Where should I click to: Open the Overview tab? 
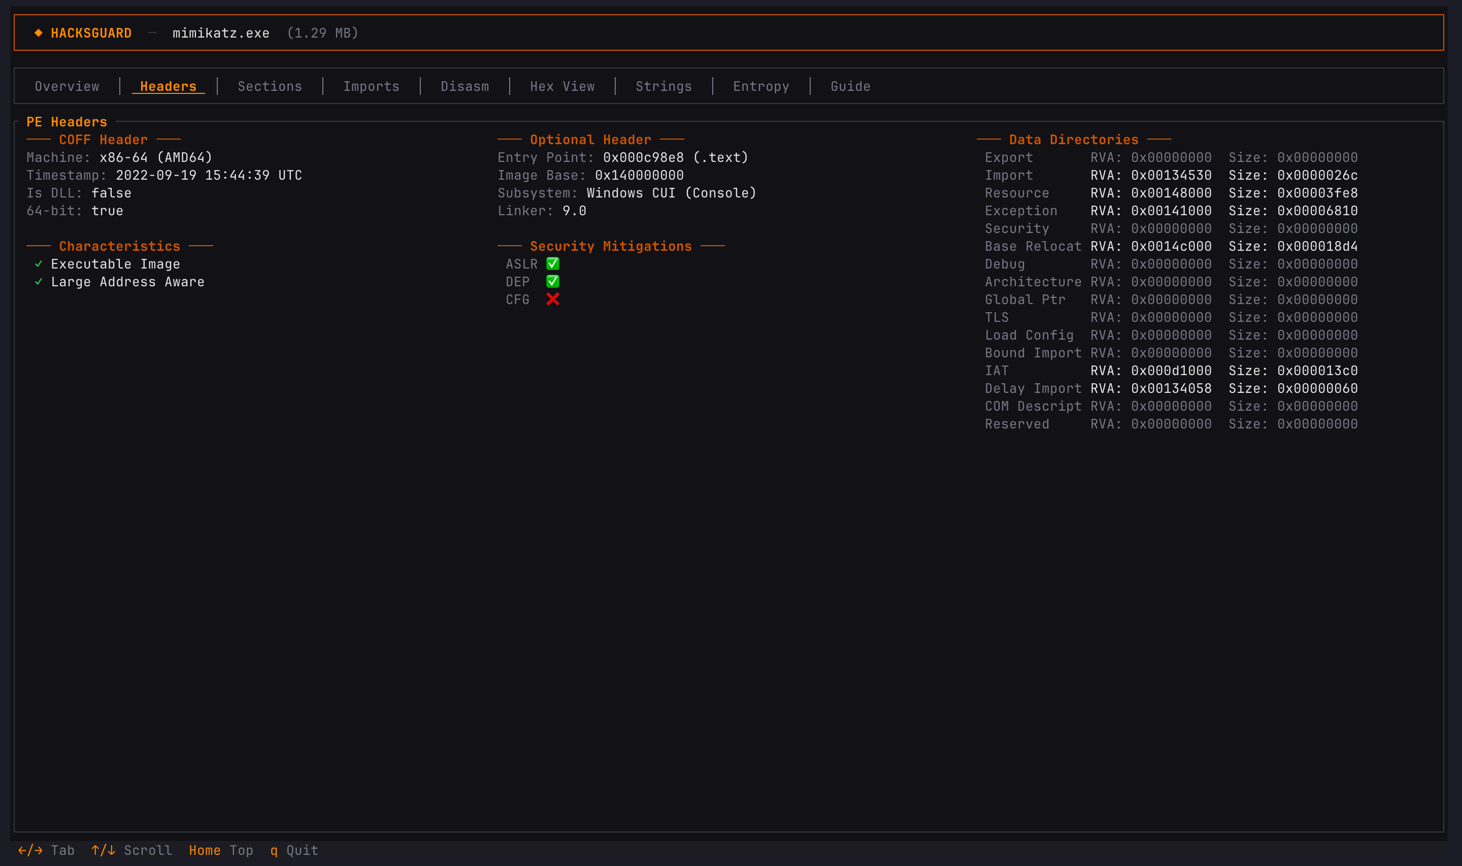coord(67,86)
